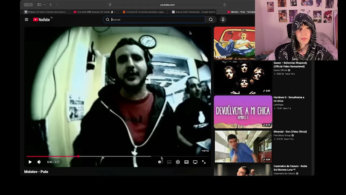This screenshot has height=195, width=346.
Task: Click the magnifier search button beside the mic
Action: coord(211,19)
